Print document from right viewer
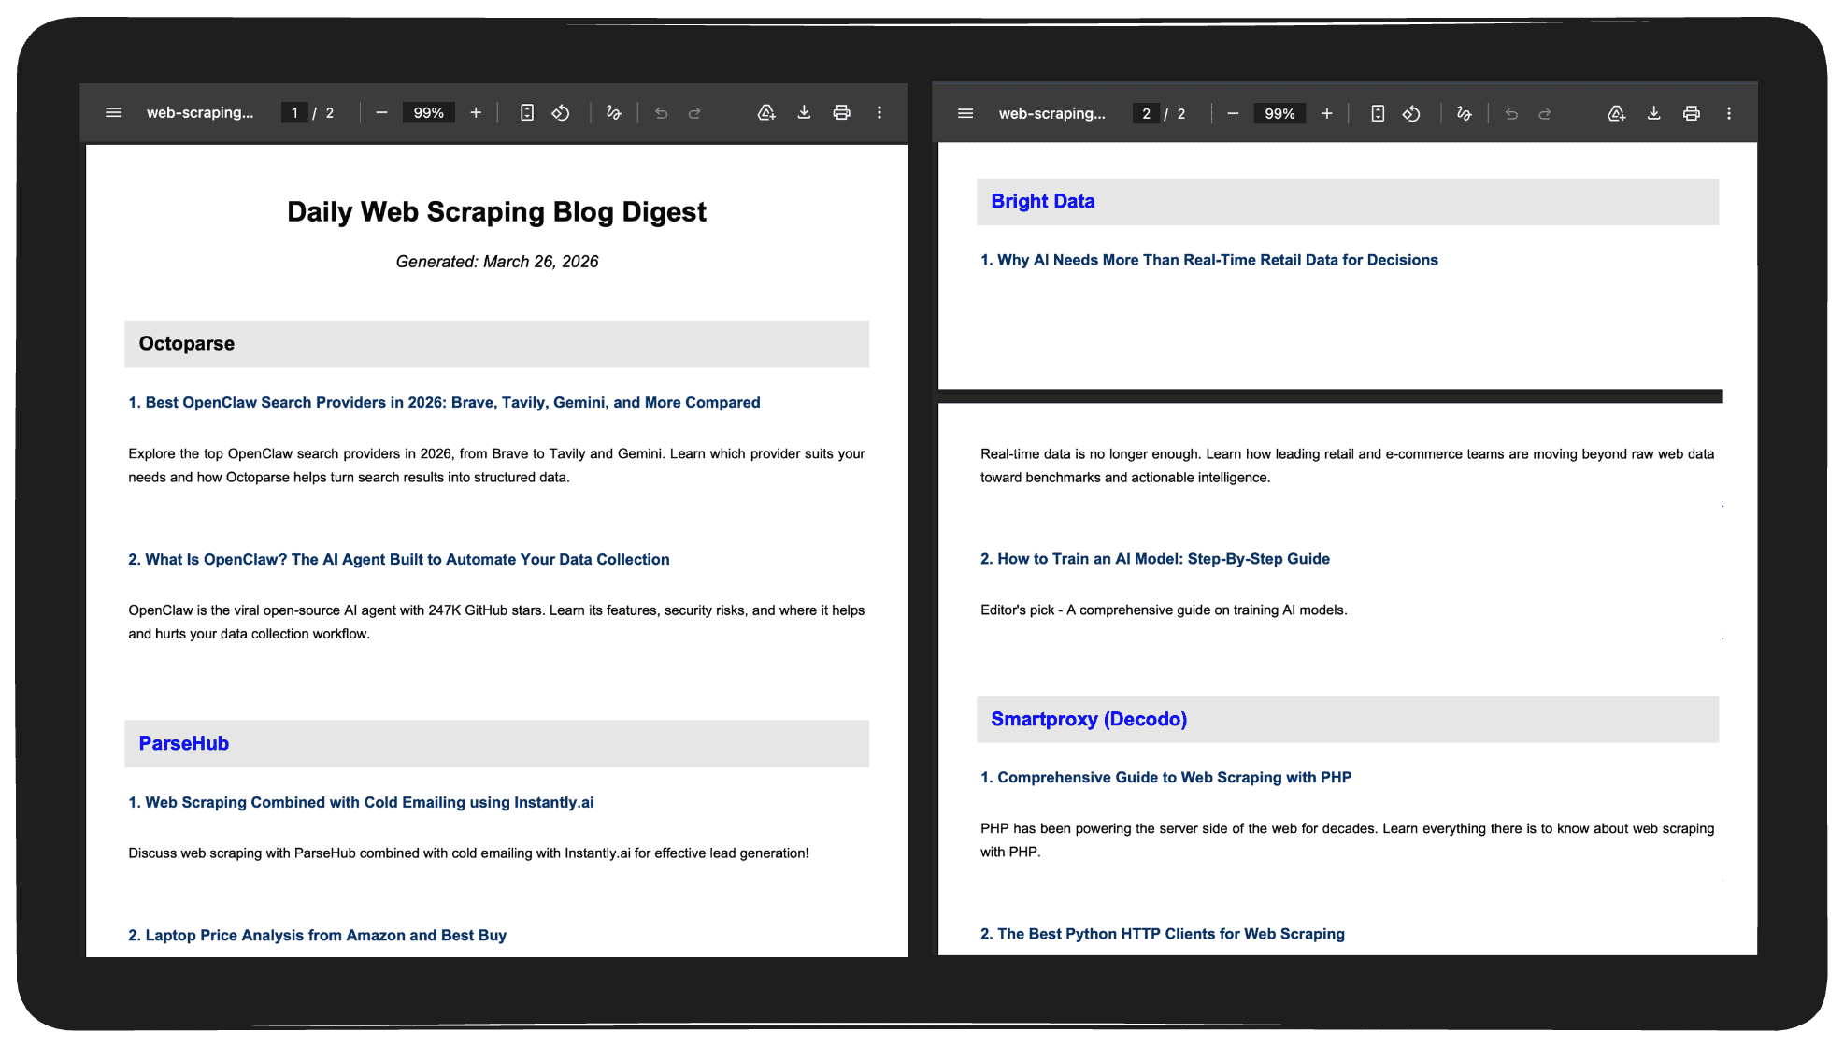1844x1047 pixels. (1692, 113)
